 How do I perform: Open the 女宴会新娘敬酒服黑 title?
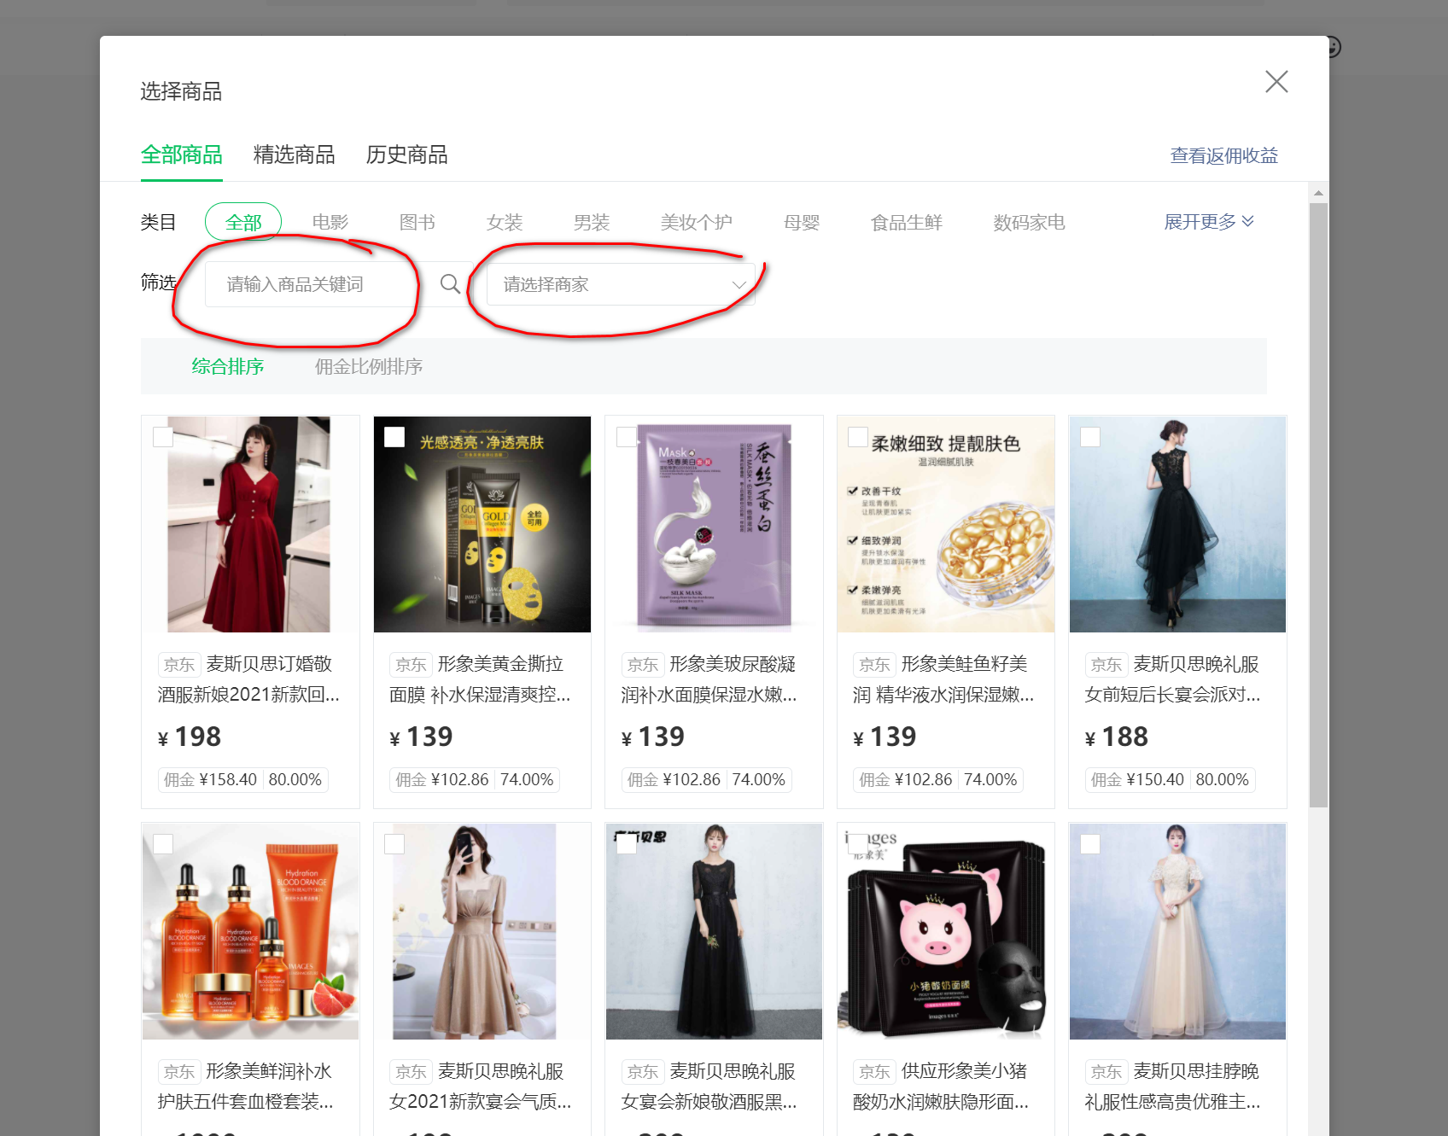tap(709, 1086)
